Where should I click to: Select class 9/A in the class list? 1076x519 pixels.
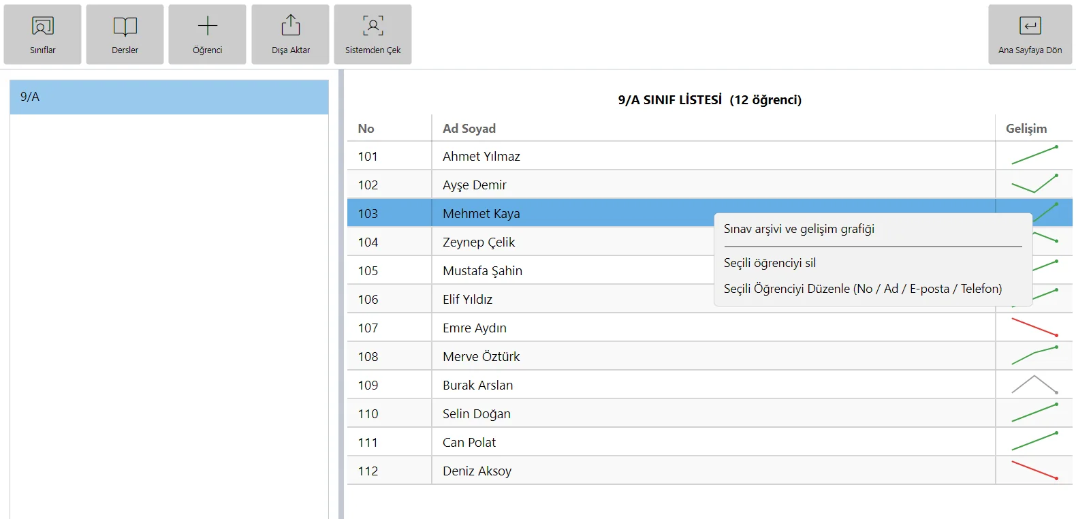(169, 97)
